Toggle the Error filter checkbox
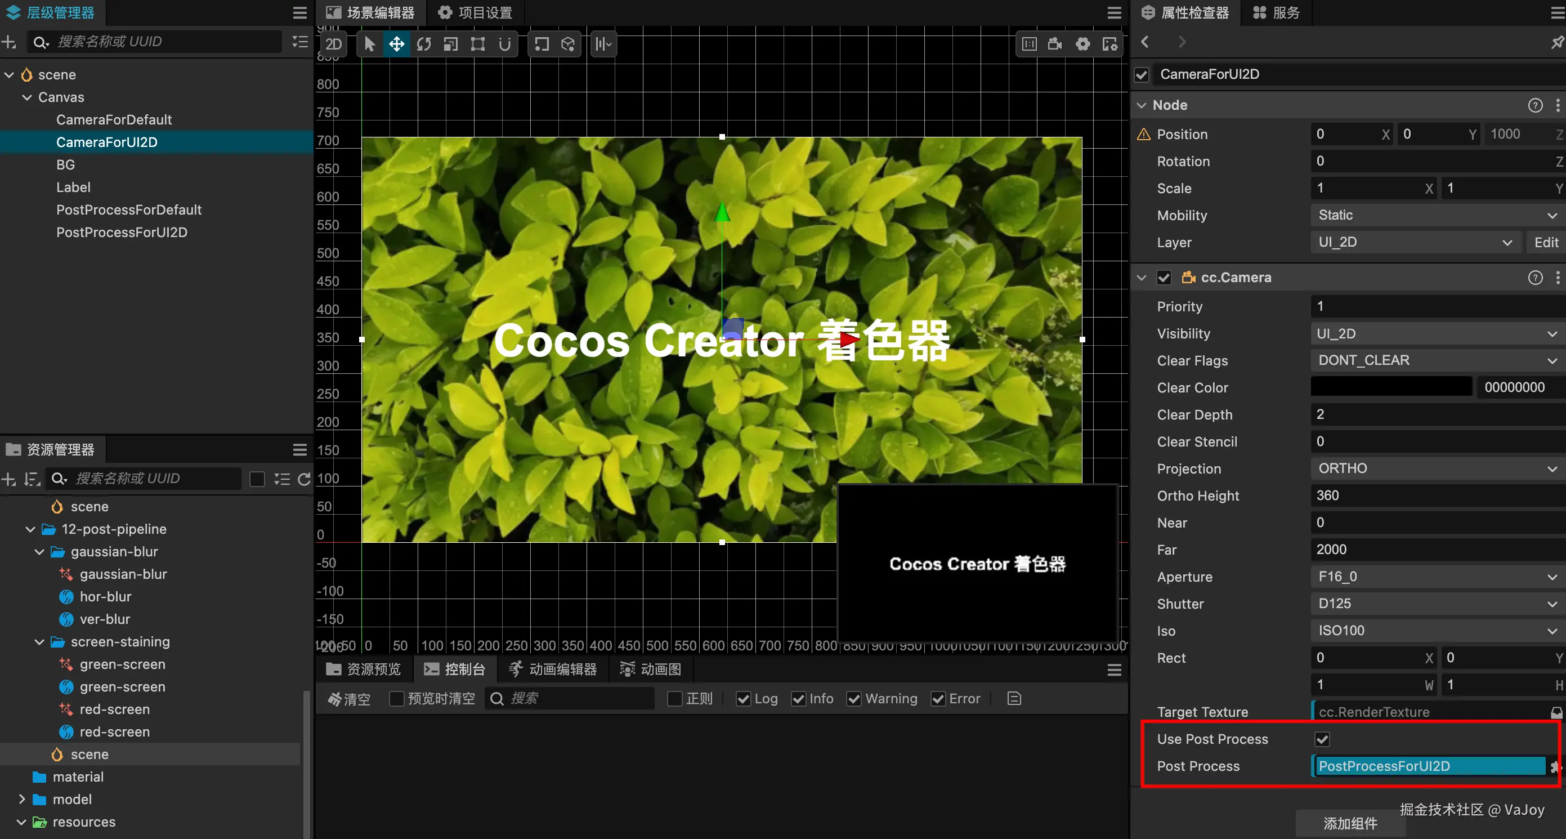The width and height of the screenshot is (1566, 839). point(938,699)
